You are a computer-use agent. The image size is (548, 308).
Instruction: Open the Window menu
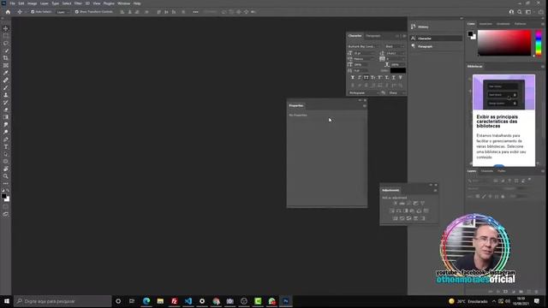point(123,3)
